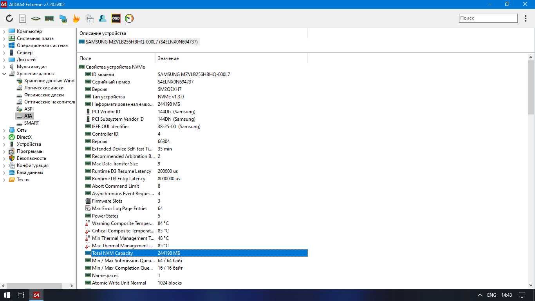
Task: Expand the Сеть tree node
Action: (x=4, y=130)
